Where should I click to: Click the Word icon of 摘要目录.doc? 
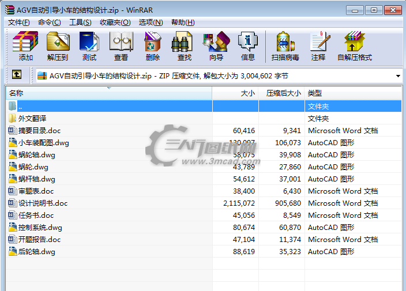[13, 130]
